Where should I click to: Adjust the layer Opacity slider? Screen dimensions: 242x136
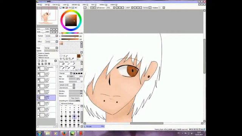coord(51,51)
